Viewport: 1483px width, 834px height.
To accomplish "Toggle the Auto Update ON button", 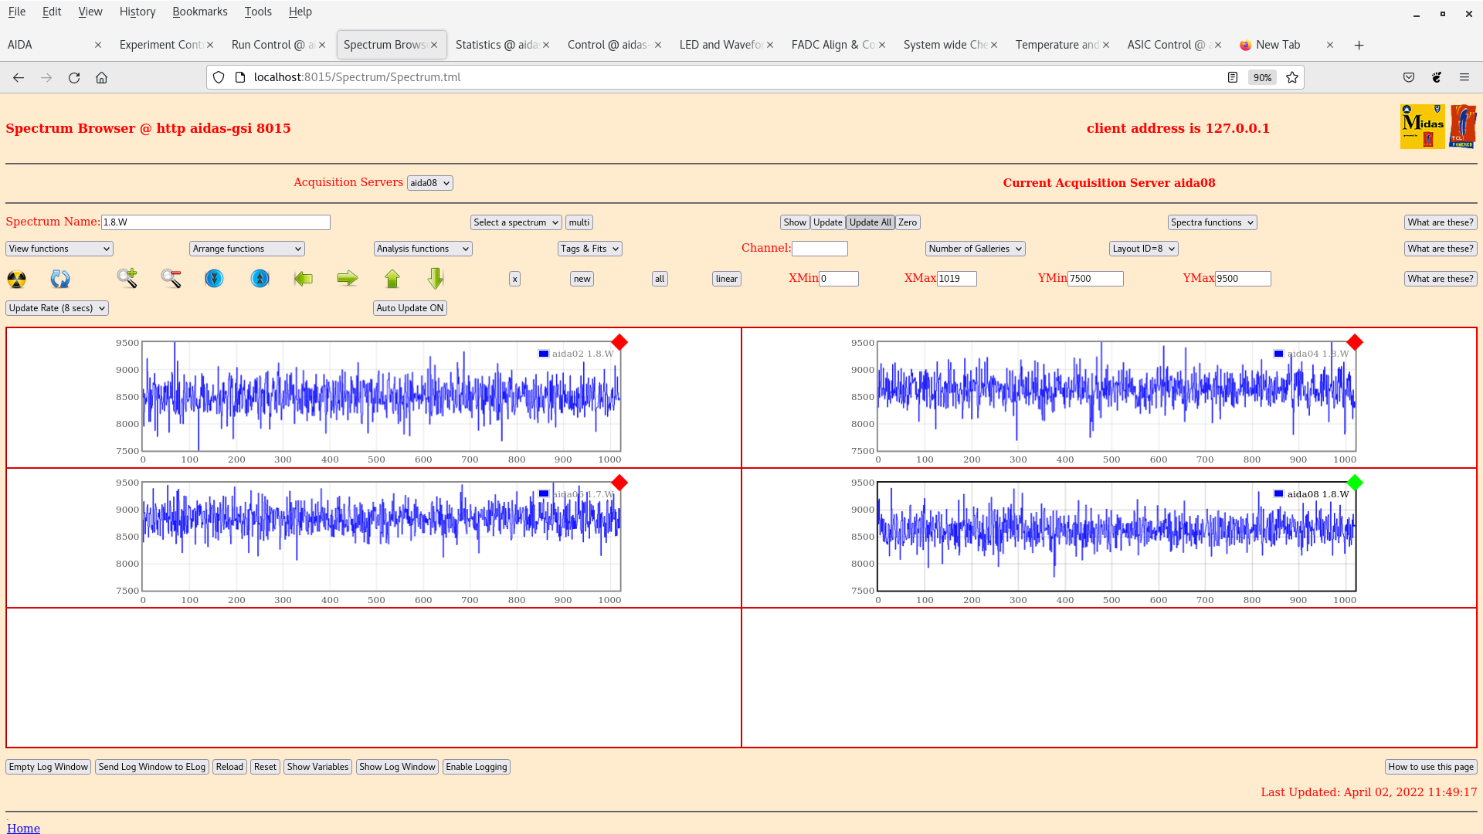I will (x=410, y=308).
